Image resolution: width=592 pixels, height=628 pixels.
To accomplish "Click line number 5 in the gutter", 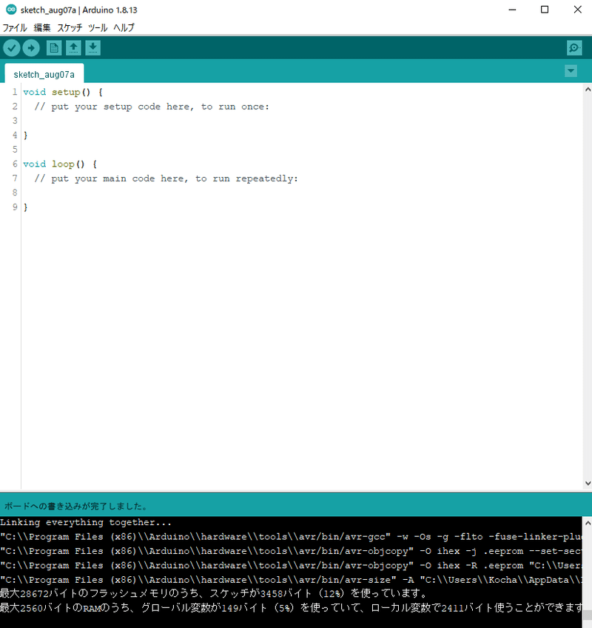I will coord(15,150).
